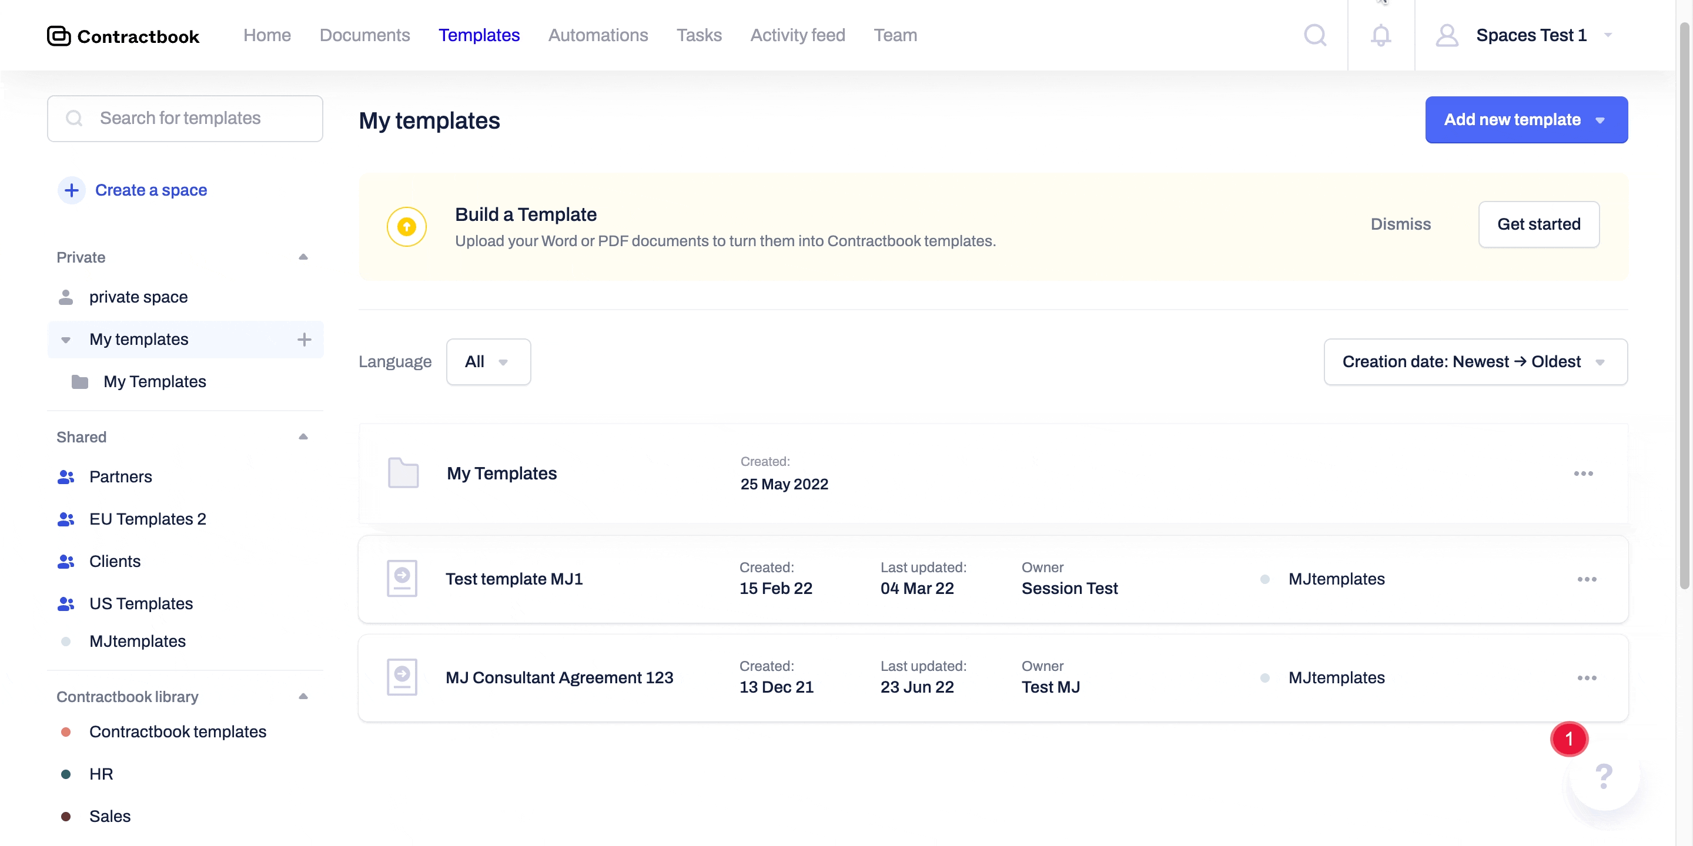The width and height of the screenshot is (1693, 846).
Task: Open the Spaces Test 1 account menu arrow
Action: click(x=1608, y=35)
